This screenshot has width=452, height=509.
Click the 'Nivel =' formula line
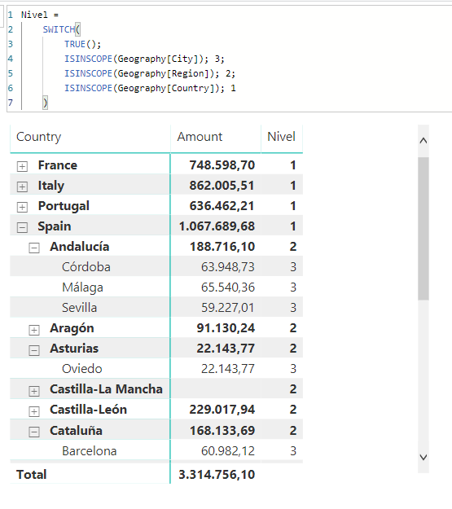point(40,15)
